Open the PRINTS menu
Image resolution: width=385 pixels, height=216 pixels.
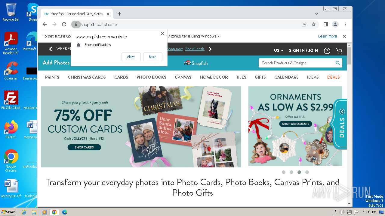52,77
